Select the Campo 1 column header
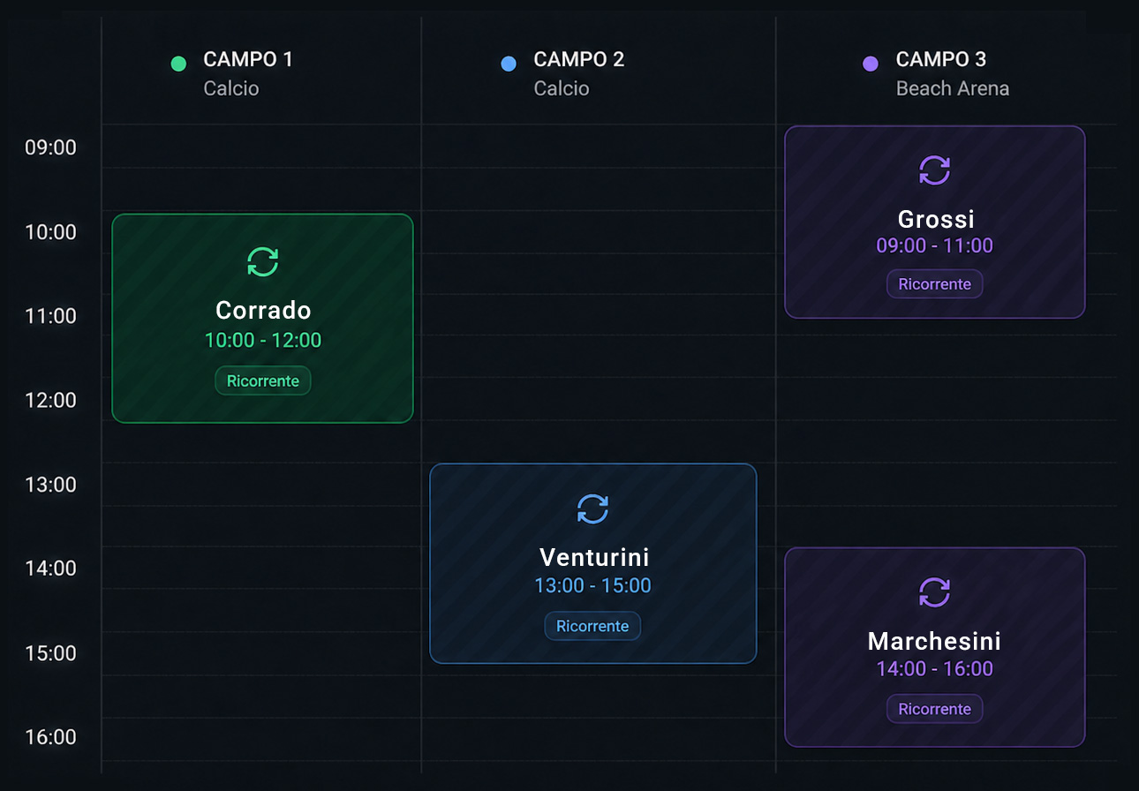 point(231,73)
